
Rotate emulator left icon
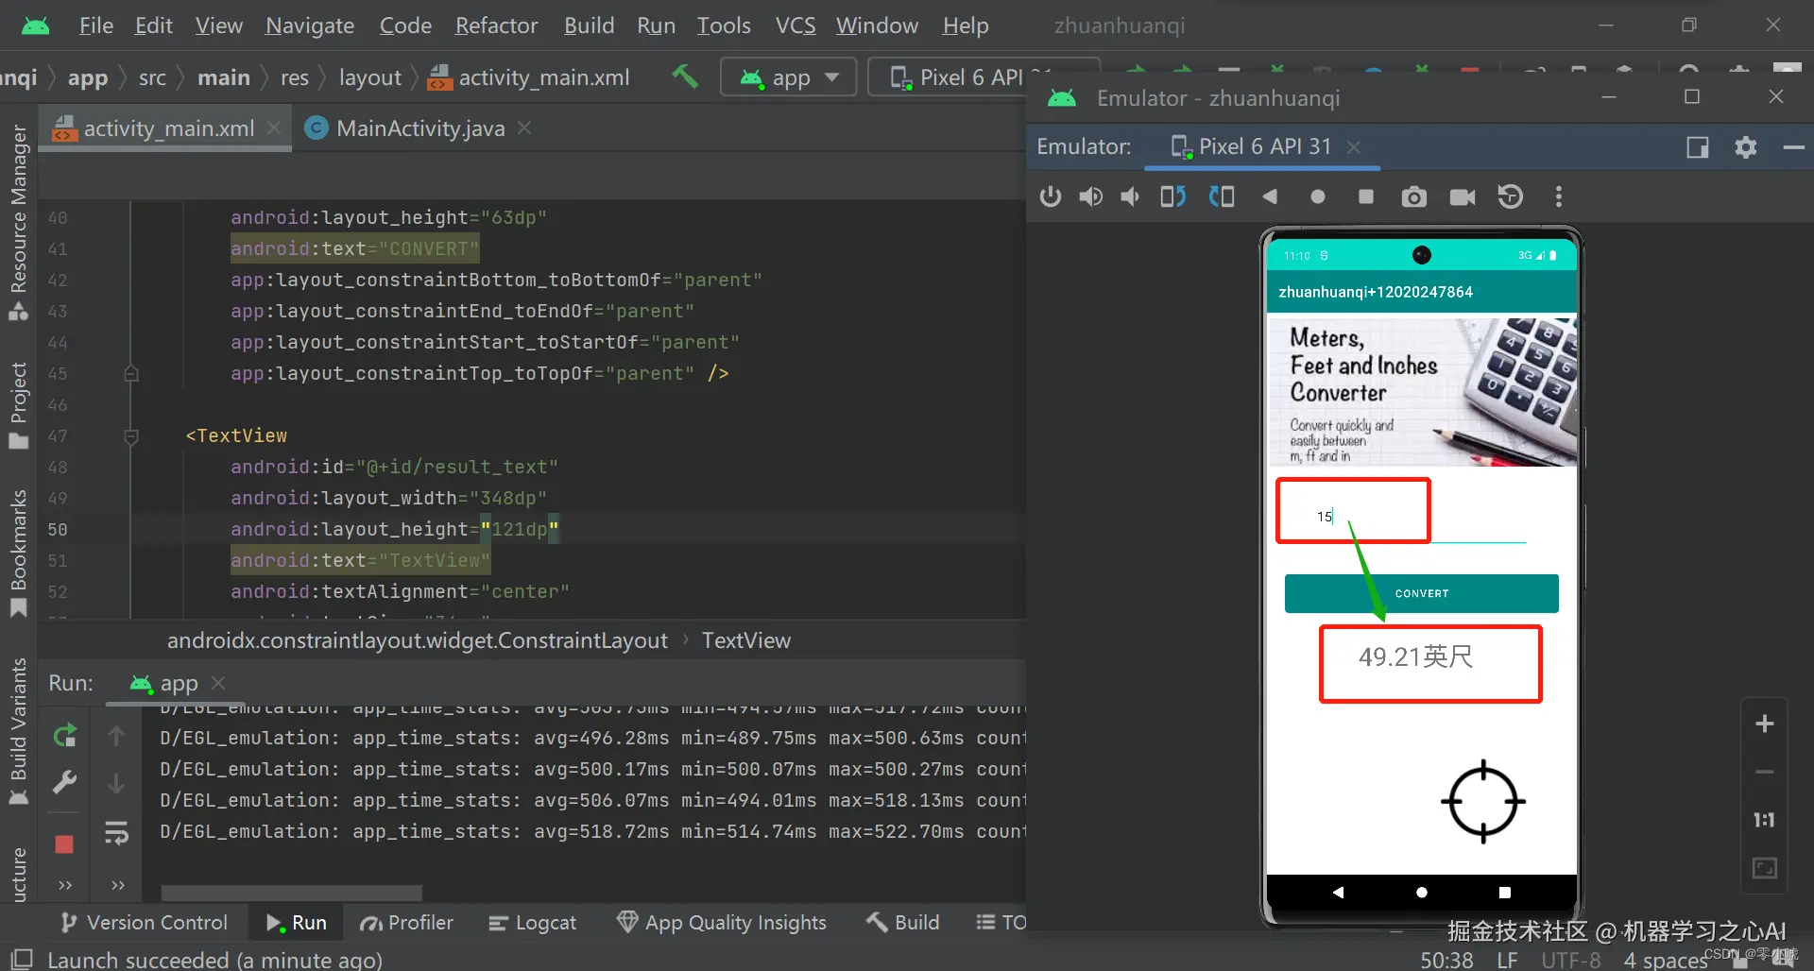pyautogui.click(x=1172, y=196)
